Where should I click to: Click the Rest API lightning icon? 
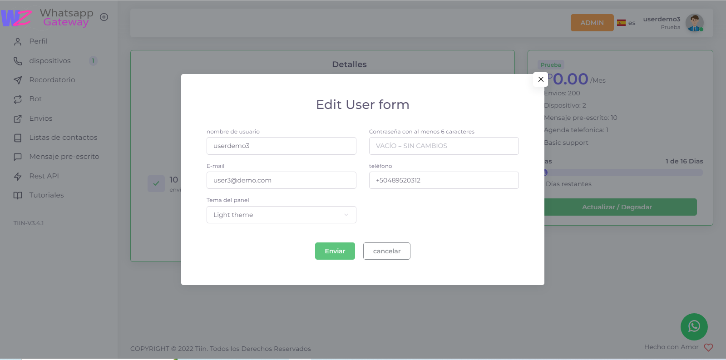pyautogui.click(x=18, y=177)
